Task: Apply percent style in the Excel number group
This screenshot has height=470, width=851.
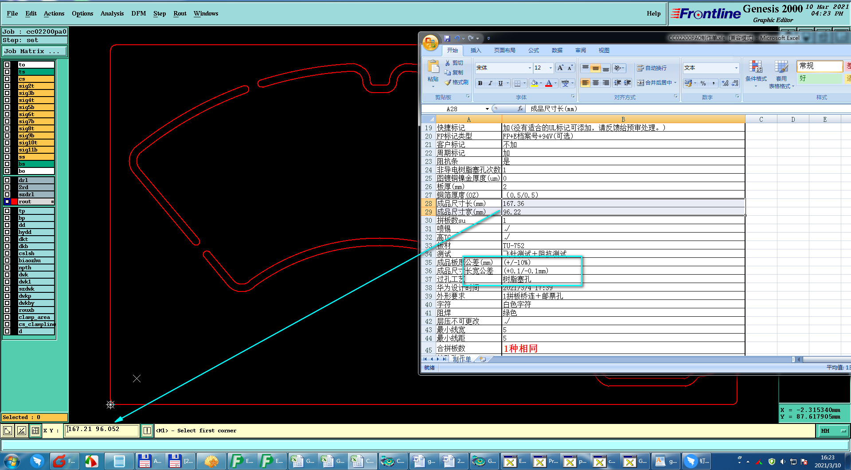Action: (x=703, y=83)
